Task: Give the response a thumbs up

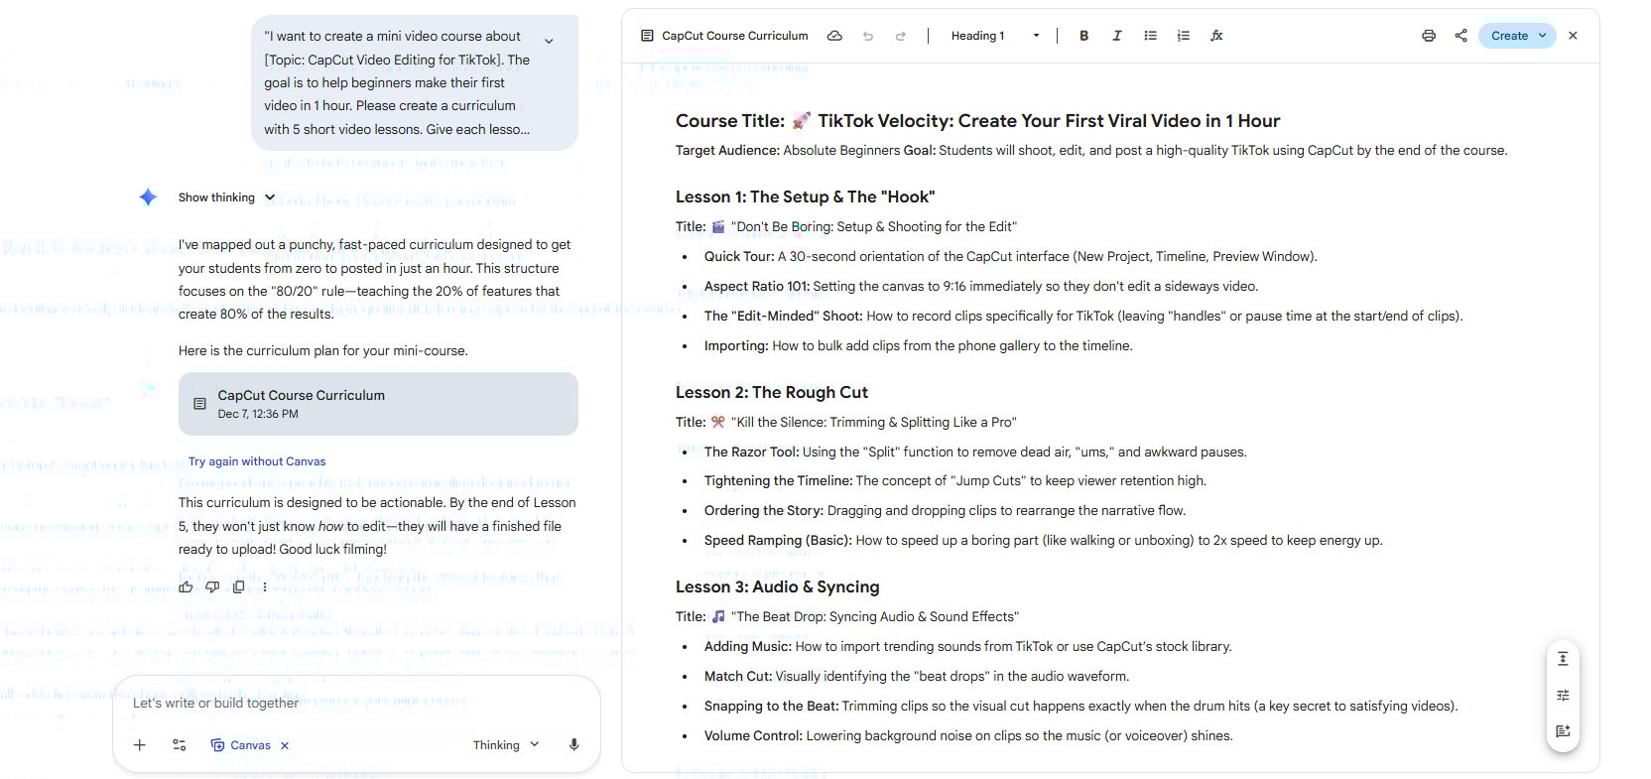Action: tap(186, 586)
